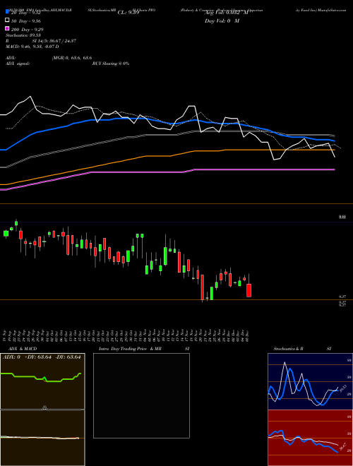
Task: Click the 'Stochastics & R' panel title
Action: tap(289, 349)
